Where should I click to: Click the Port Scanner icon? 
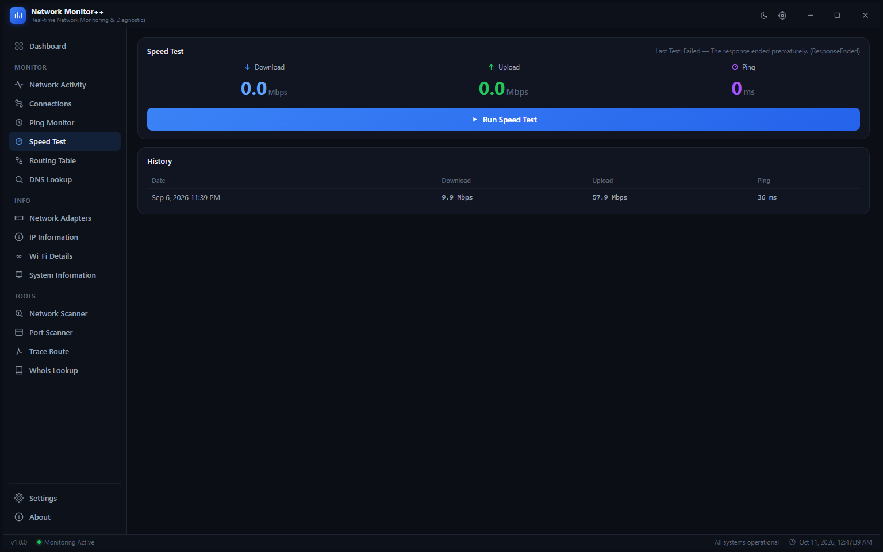point(19,332)
